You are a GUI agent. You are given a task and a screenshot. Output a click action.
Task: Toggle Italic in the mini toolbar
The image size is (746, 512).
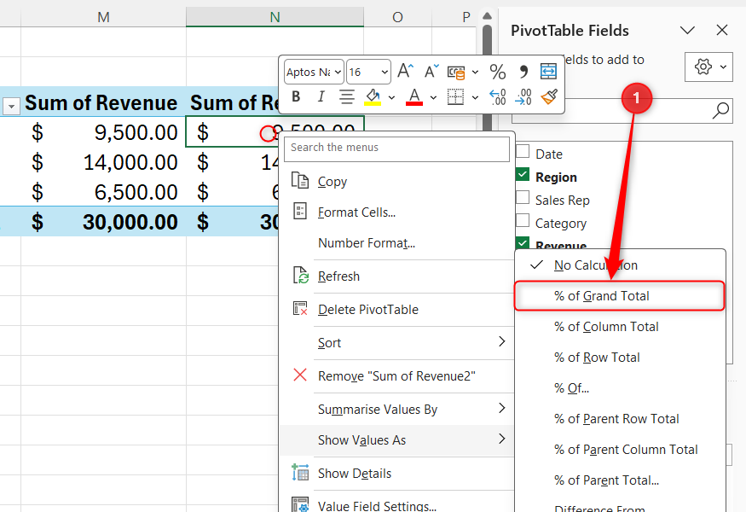[x=321, y=97]
